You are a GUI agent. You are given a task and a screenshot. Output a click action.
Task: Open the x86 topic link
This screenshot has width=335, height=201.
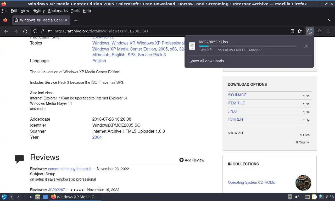173,49
